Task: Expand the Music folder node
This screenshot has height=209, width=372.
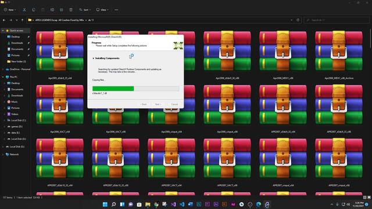Action: [5, 102]
